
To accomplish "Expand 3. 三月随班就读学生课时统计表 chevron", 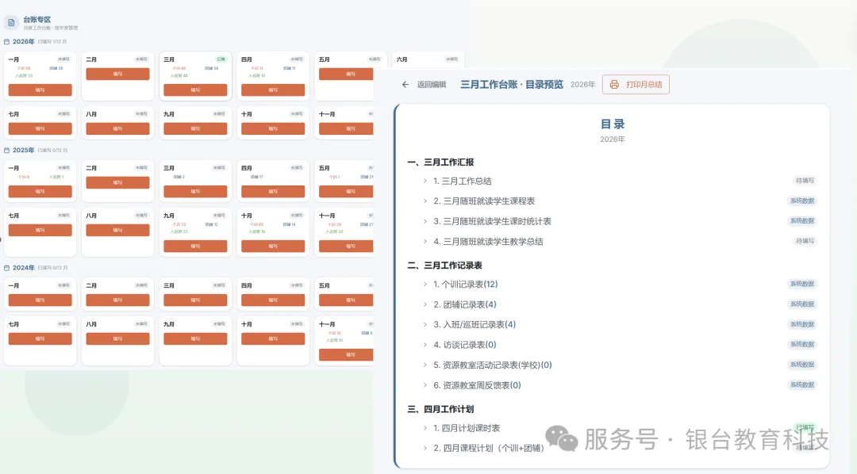I will coord(425,221).
